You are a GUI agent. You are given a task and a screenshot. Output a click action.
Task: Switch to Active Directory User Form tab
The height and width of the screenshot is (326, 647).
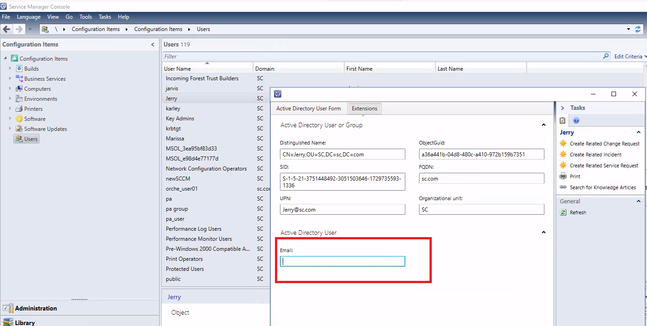click(309, 109)
